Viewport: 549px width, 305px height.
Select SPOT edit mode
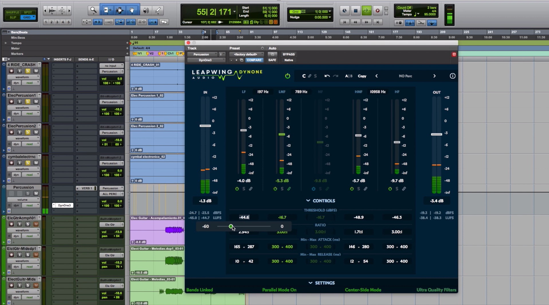point(28,12)
